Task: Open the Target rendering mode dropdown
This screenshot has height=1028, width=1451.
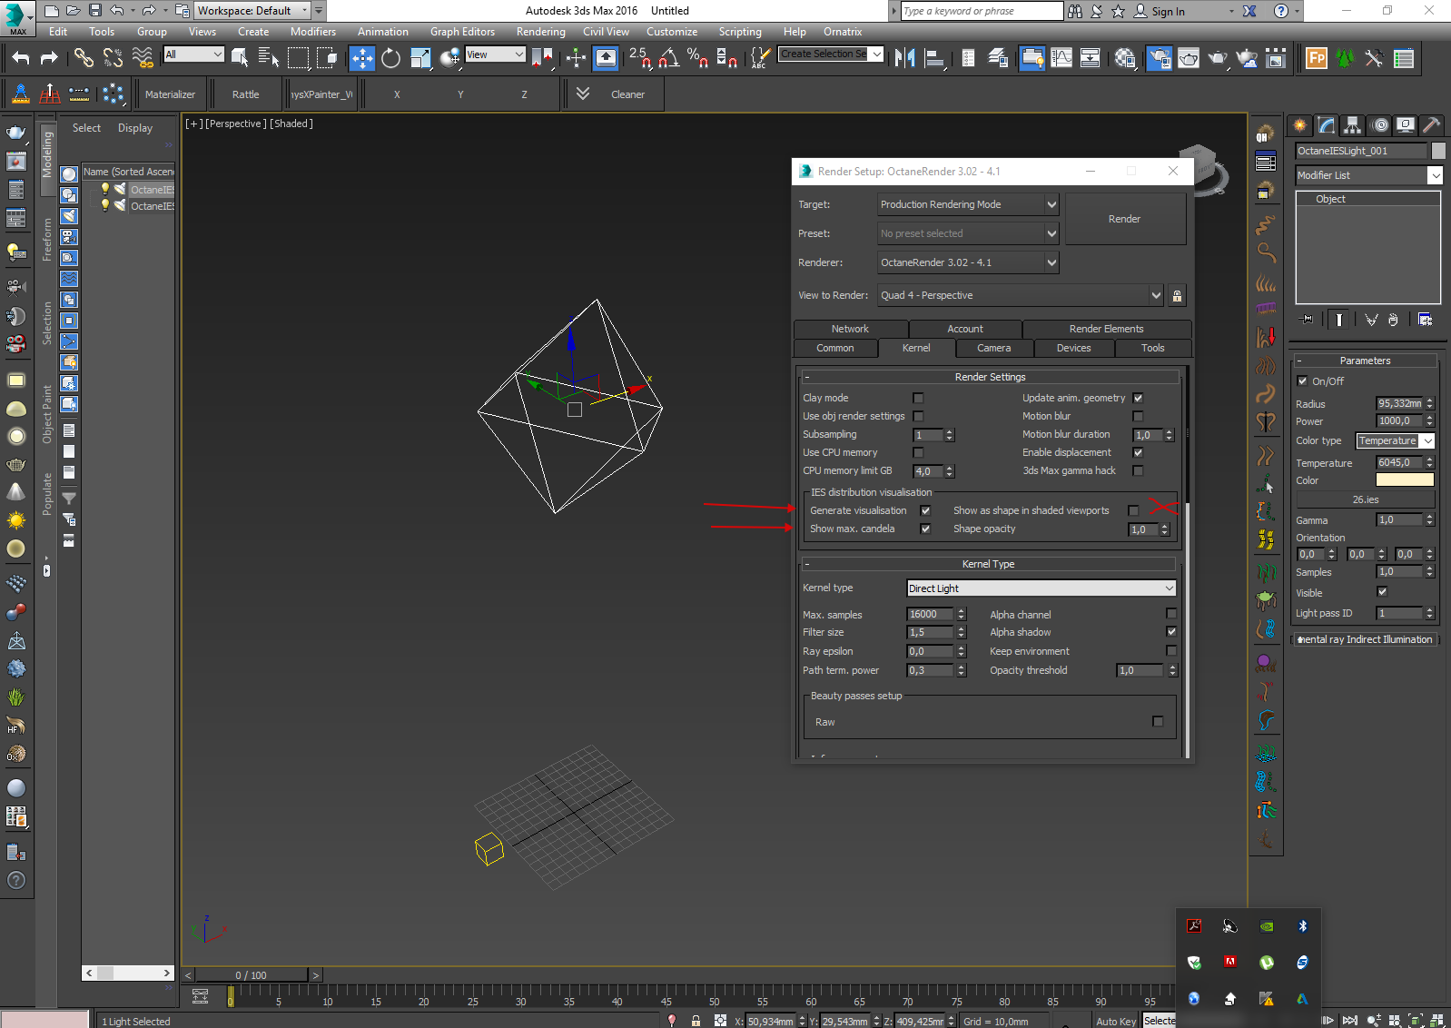Action: (x=968, y=205)
